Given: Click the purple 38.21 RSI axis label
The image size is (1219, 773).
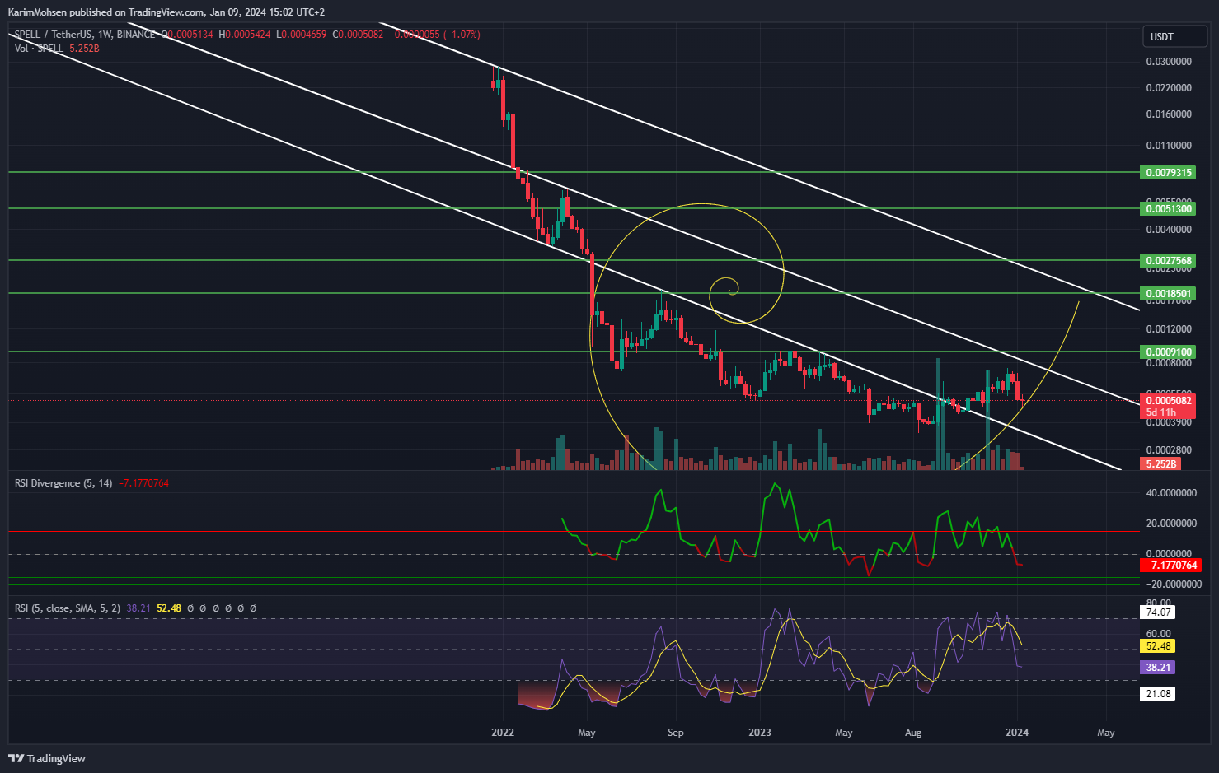Looking at the screenshot, I should point(1158,668).
